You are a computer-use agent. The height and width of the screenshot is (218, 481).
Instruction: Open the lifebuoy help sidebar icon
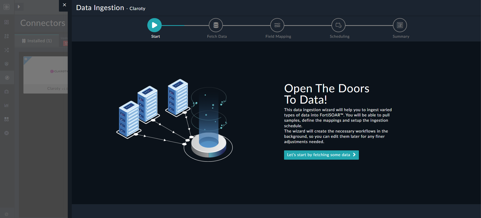[7, 133]
